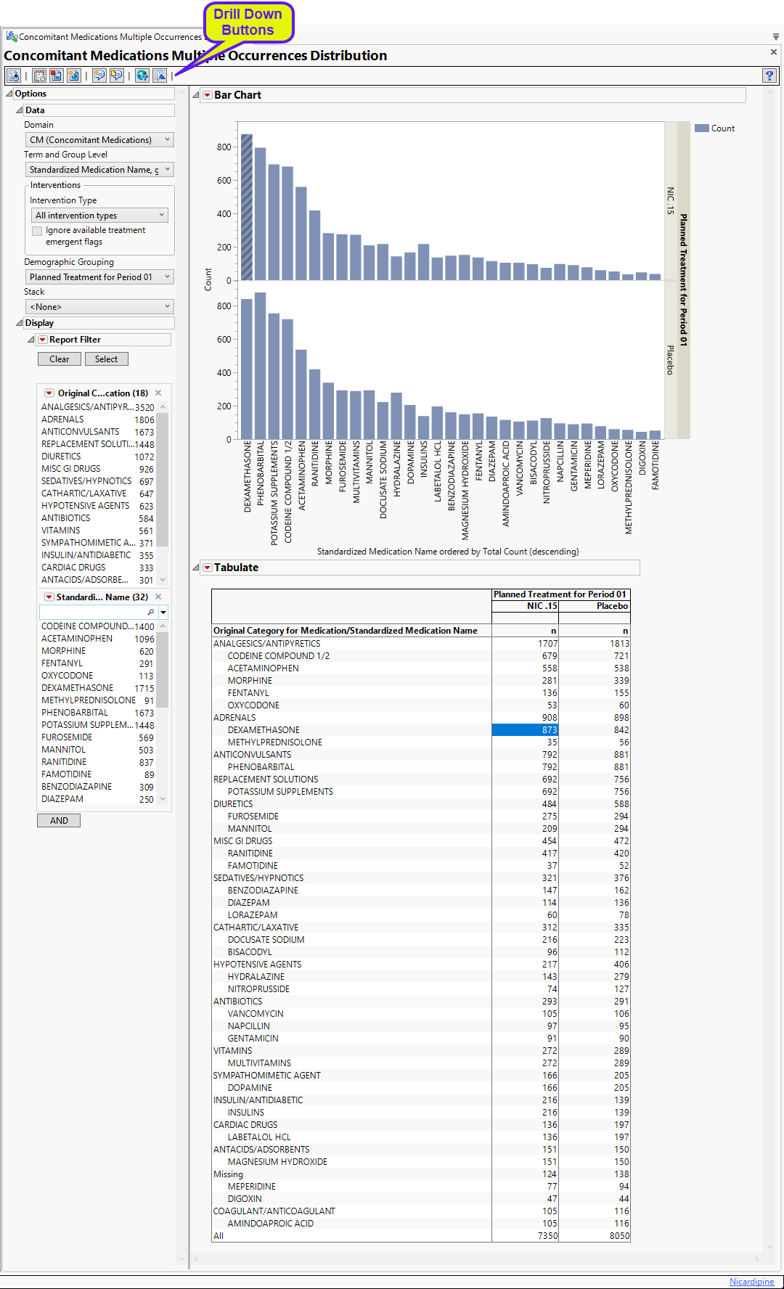This screenshot has width=784, height=1289.
Task: Click the red-and-blue squares drill down icon
Action: click(56, 75)
